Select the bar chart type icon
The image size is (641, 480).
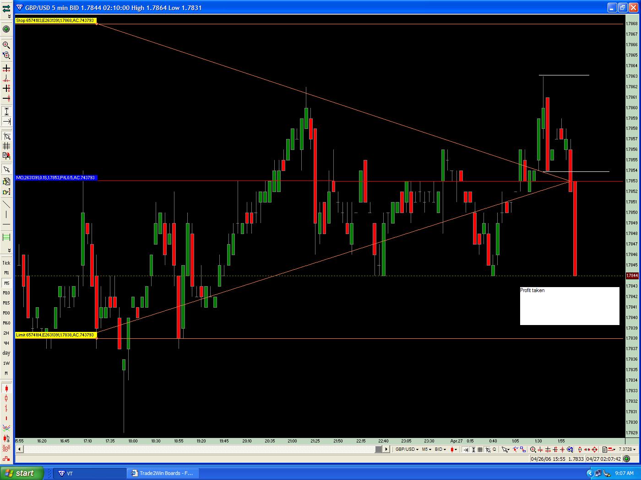(6, 408)
